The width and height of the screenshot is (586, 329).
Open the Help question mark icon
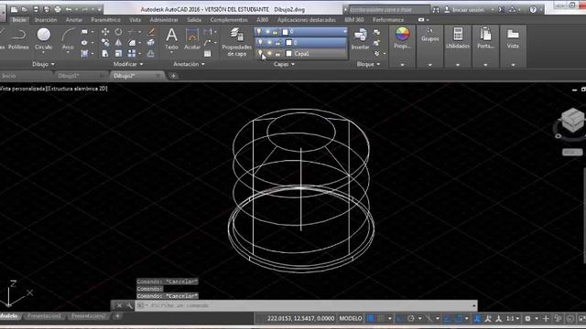(x=533, y=10)
